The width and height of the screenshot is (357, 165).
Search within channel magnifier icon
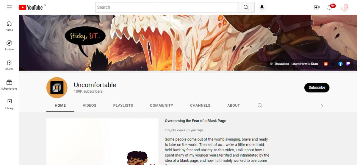[260, 105]
